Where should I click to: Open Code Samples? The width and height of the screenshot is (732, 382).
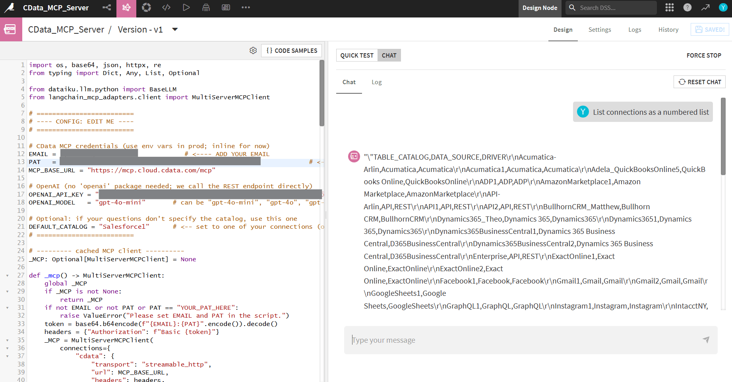[292, 50]
